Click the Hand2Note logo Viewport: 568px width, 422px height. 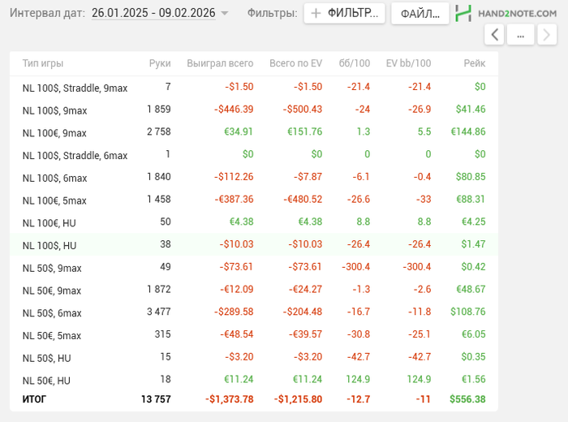tap(506, 13)
